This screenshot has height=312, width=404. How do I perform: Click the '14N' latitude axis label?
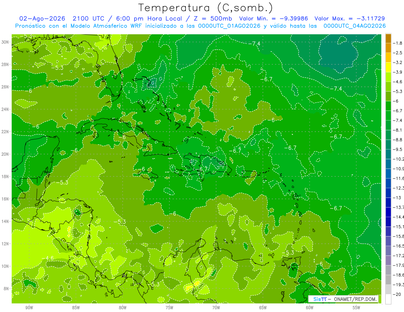point(5,221)
